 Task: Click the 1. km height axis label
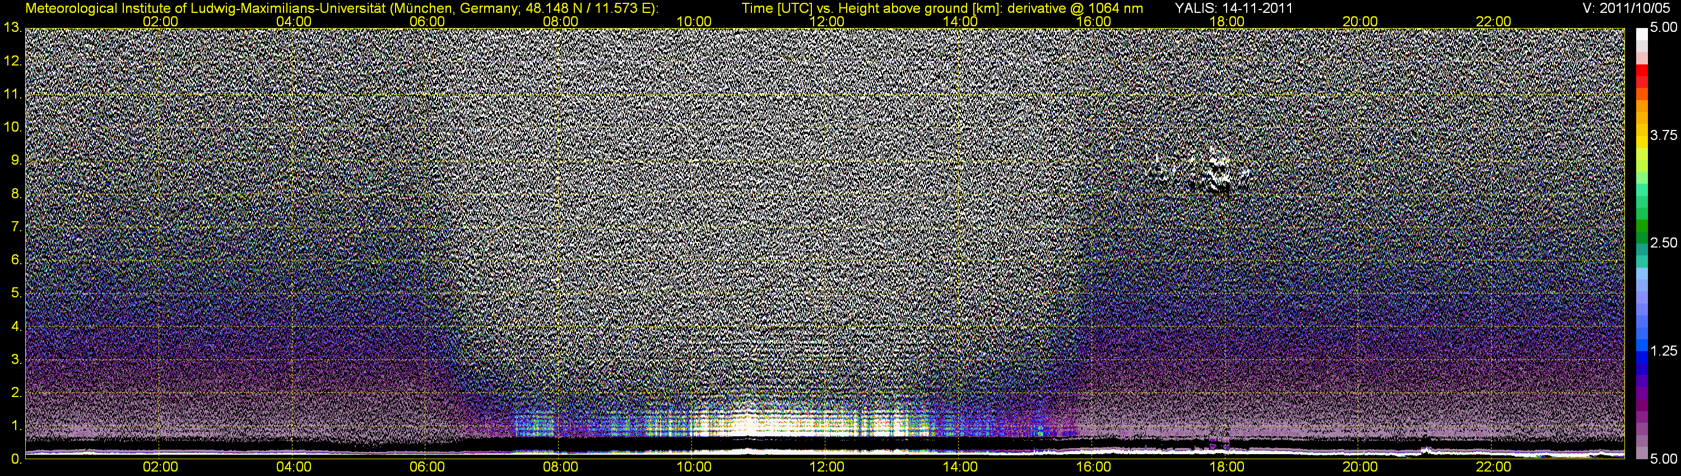16,426
